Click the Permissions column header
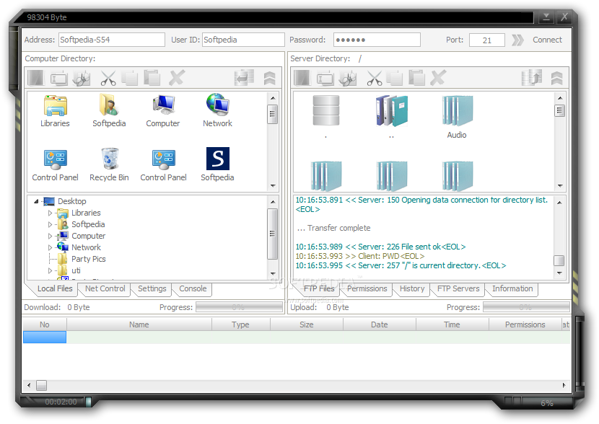The image size is (599, 424). 525,324
